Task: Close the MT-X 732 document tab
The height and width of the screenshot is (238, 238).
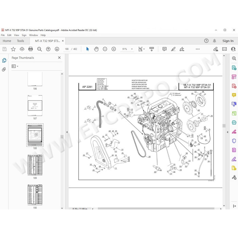Action: coord(63,41)
